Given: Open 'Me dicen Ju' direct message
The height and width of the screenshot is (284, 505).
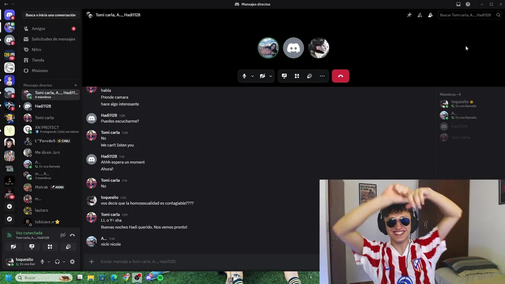Looking at the screenshot, I should (x=50, y=152).
